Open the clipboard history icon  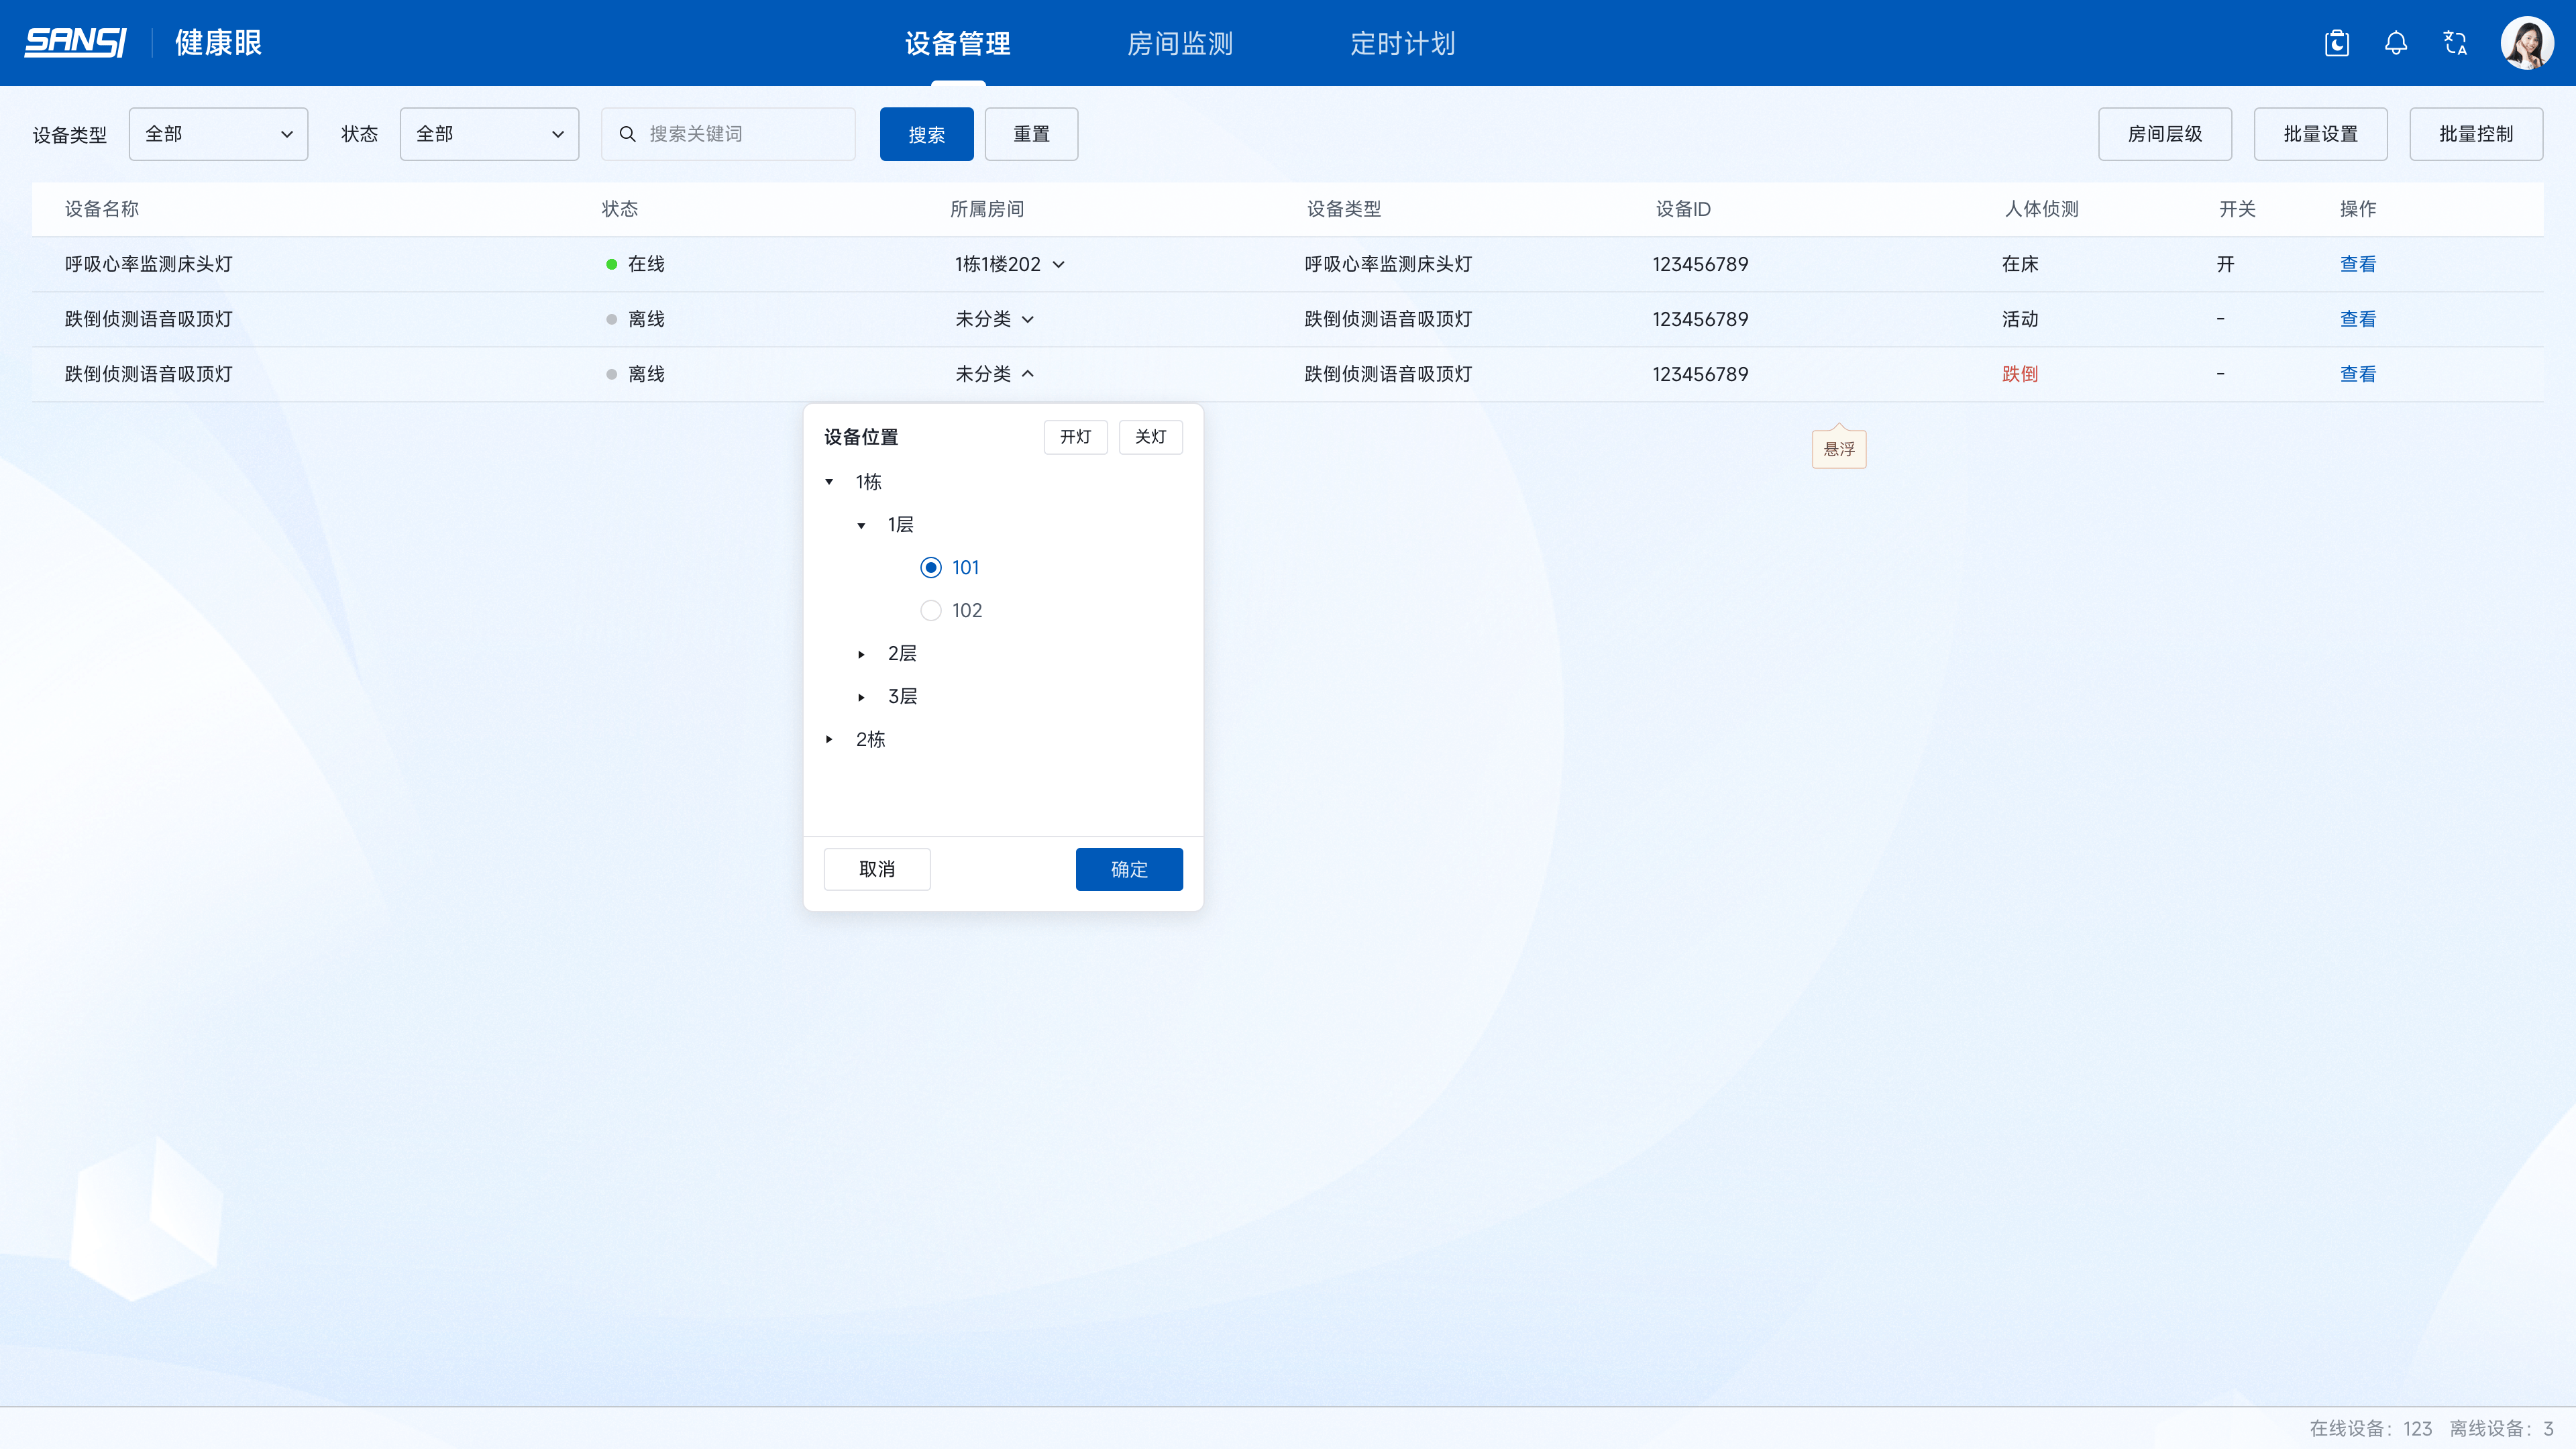tap(2337, 43)
